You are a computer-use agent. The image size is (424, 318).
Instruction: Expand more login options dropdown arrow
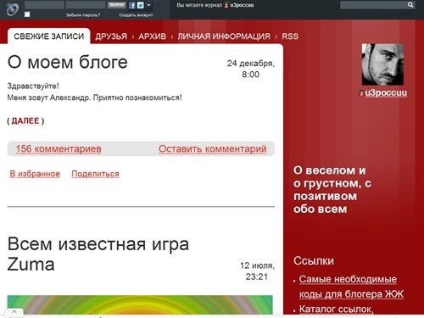pos(148,5)
